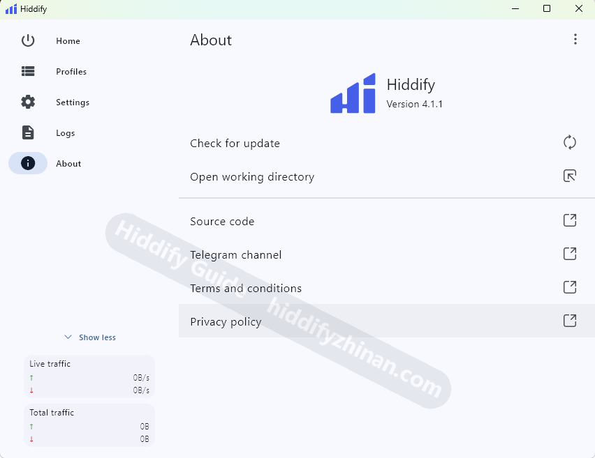Viewport: 595px width, 458px height.
Task: Go to the Profiles menu label
Action: pos(71,72)
